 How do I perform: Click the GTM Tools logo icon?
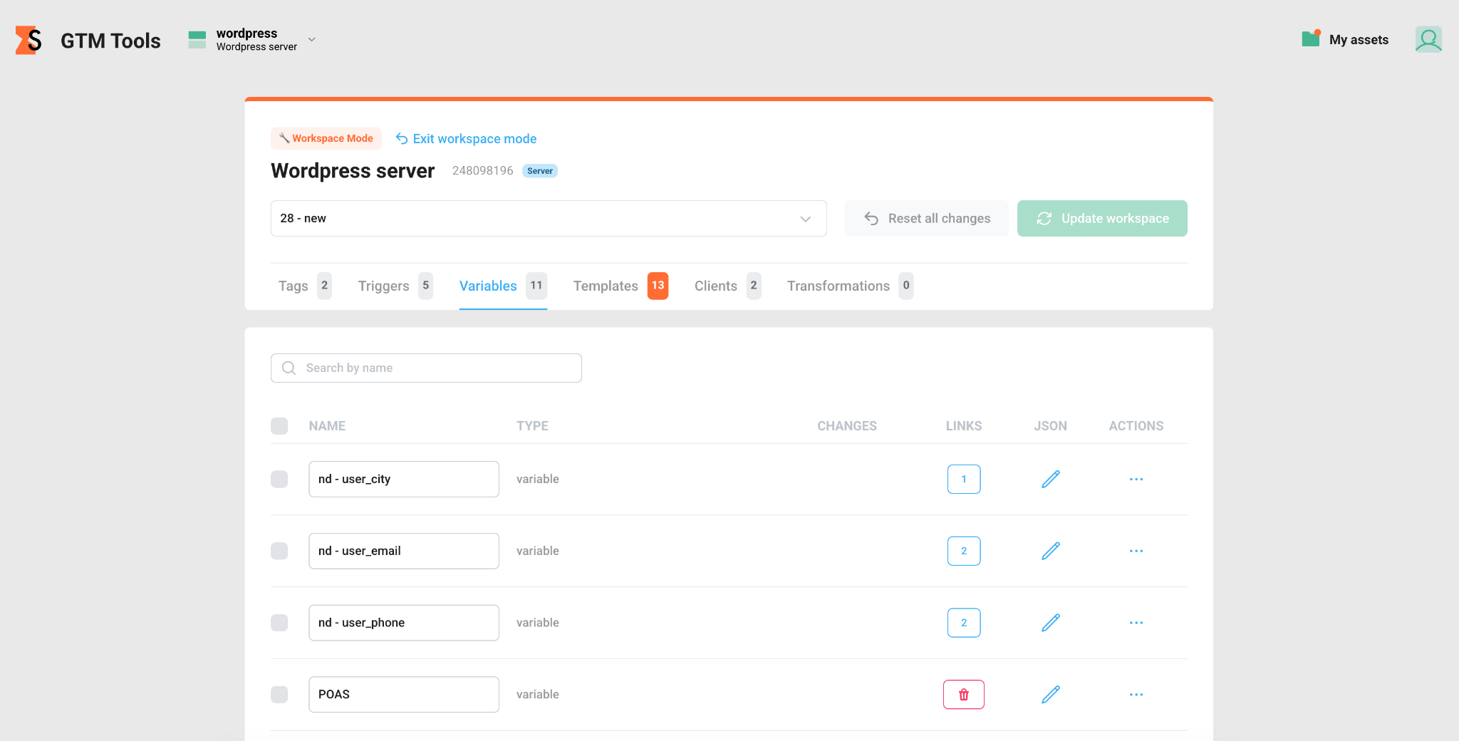coord(28,41)
